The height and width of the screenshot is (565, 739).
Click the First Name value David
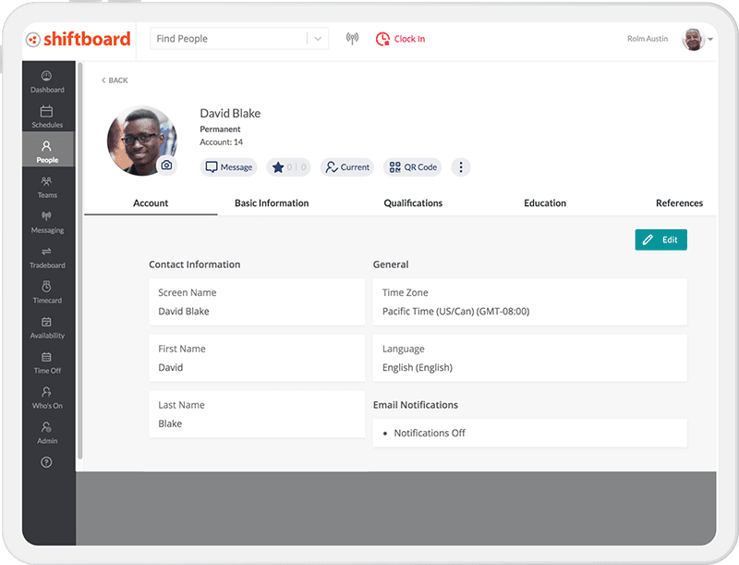click(171, 367)
